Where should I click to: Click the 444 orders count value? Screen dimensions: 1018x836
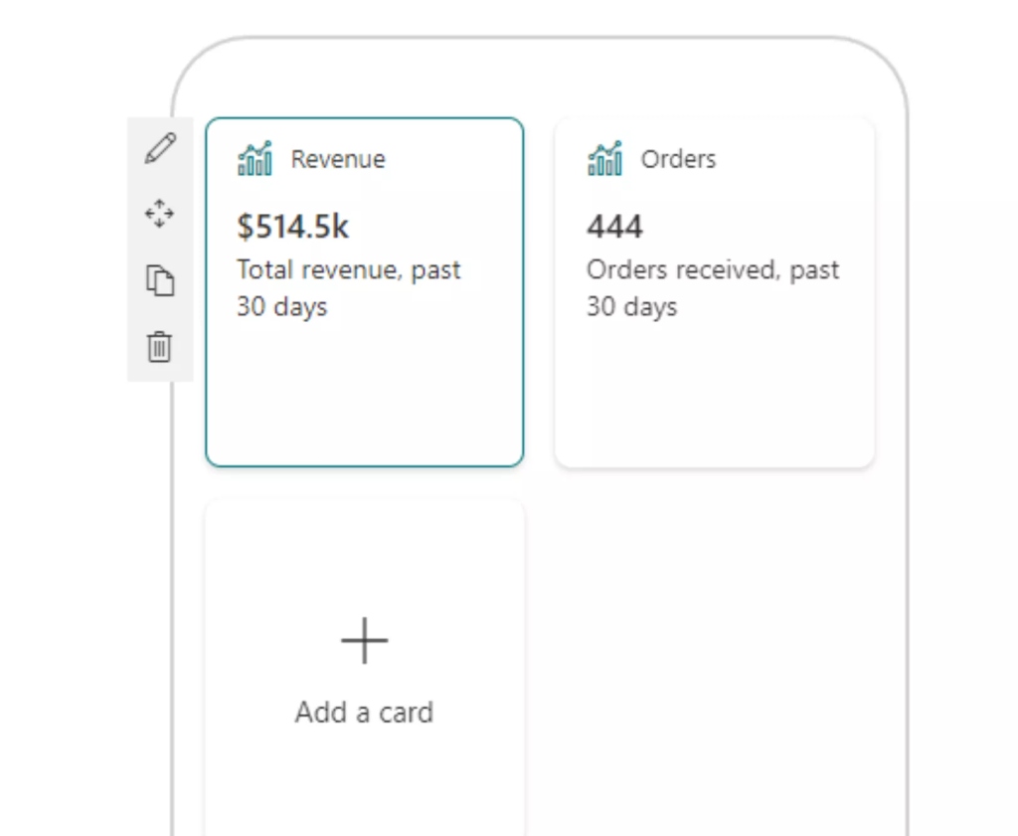(614, 227)
